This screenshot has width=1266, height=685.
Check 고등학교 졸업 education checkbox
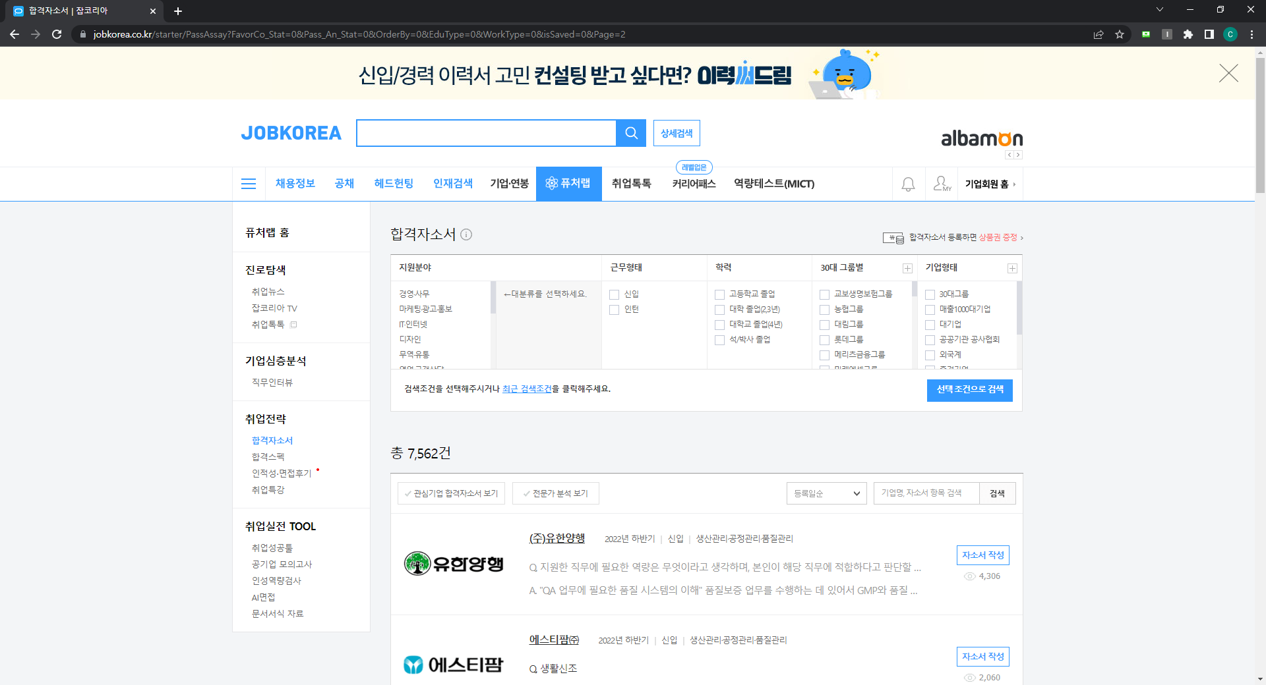click(719, 294)
